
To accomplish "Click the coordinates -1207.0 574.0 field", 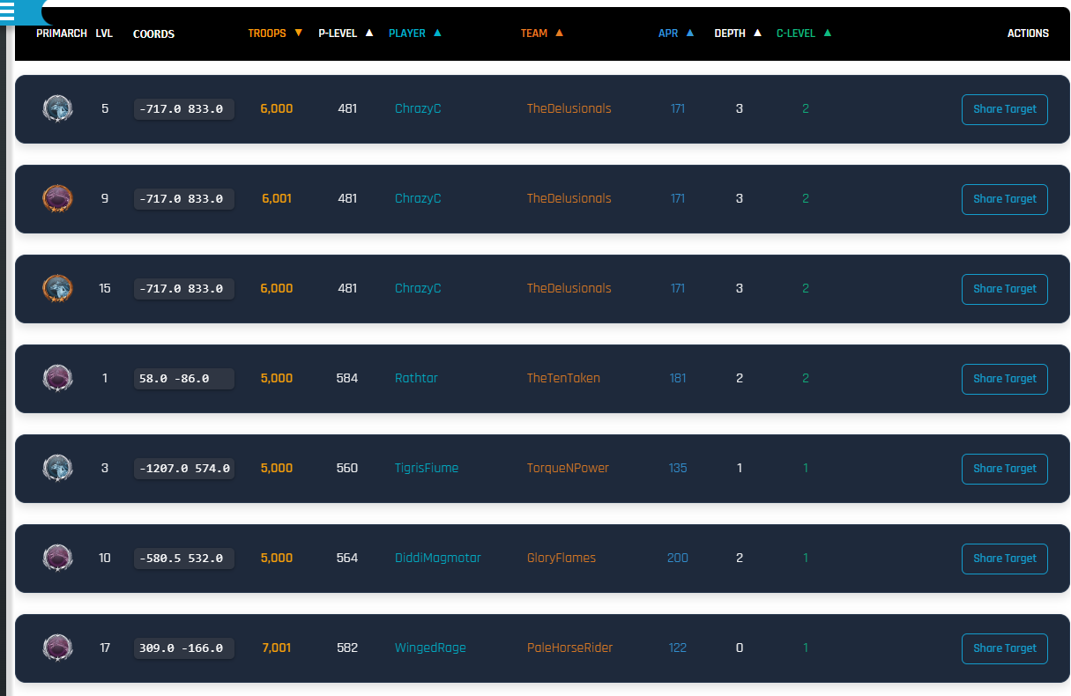I will [183, 469].
